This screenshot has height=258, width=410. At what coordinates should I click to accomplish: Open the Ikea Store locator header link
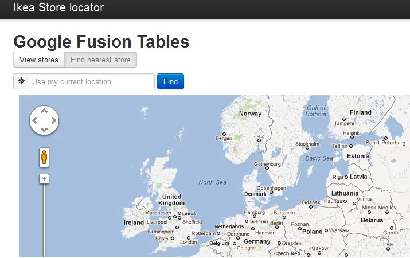(58, 7)
